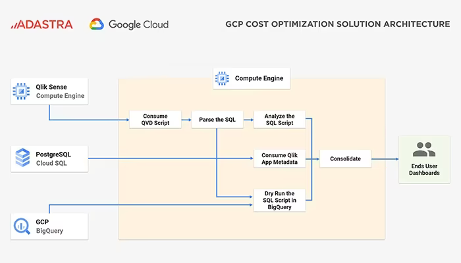Screen dimensions: 461x263
Task: Click the Ends User Dashboards label
Action: point(424,170)
